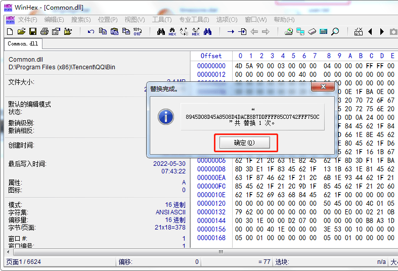Viewport: 398px width, 271px height.
Task: Open the 专业工具(I) menu
Action: click(194, 20)
